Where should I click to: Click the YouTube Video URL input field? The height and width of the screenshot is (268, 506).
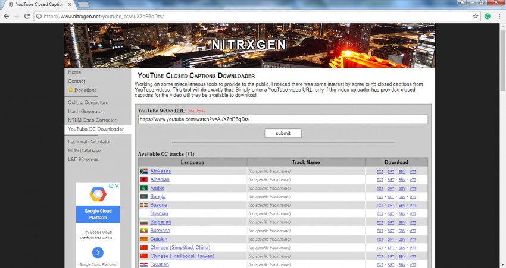tap(283, 119)
